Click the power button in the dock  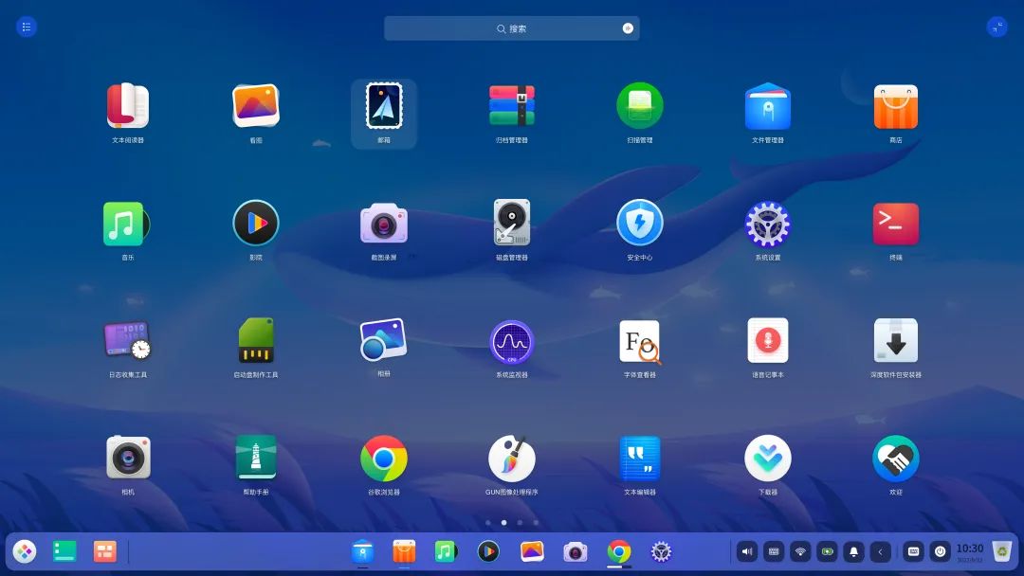click(941, 552)
